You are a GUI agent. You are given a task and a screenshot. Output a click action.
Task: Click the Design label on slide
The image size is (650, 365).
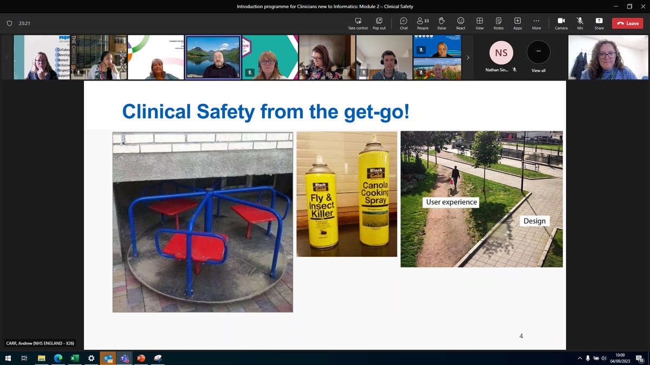(534, 221)
